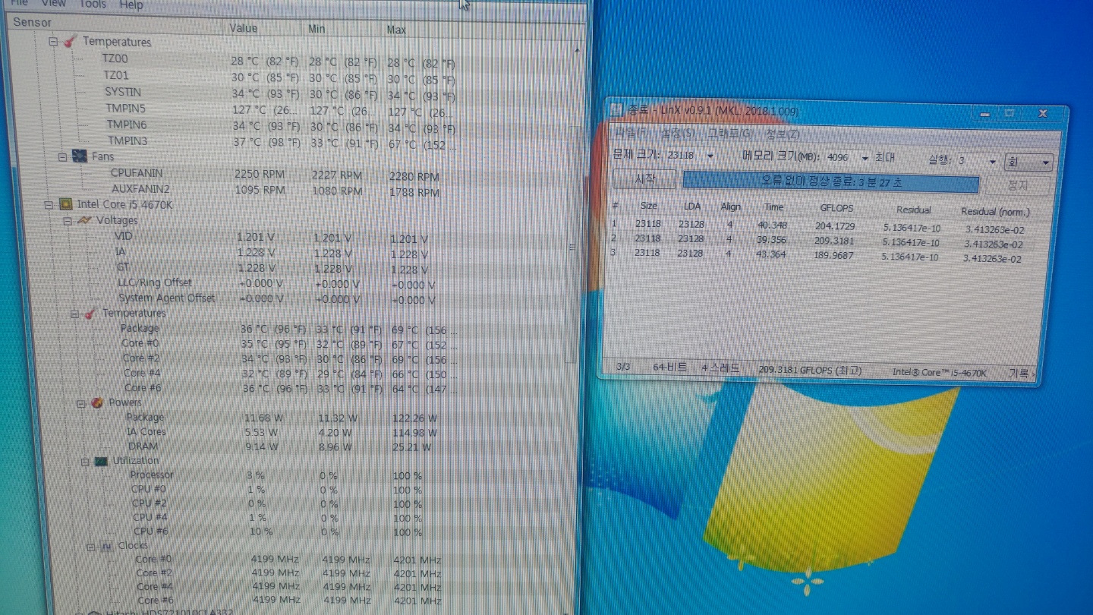Open the Help menu in HWMonitor

coord(131,5)
